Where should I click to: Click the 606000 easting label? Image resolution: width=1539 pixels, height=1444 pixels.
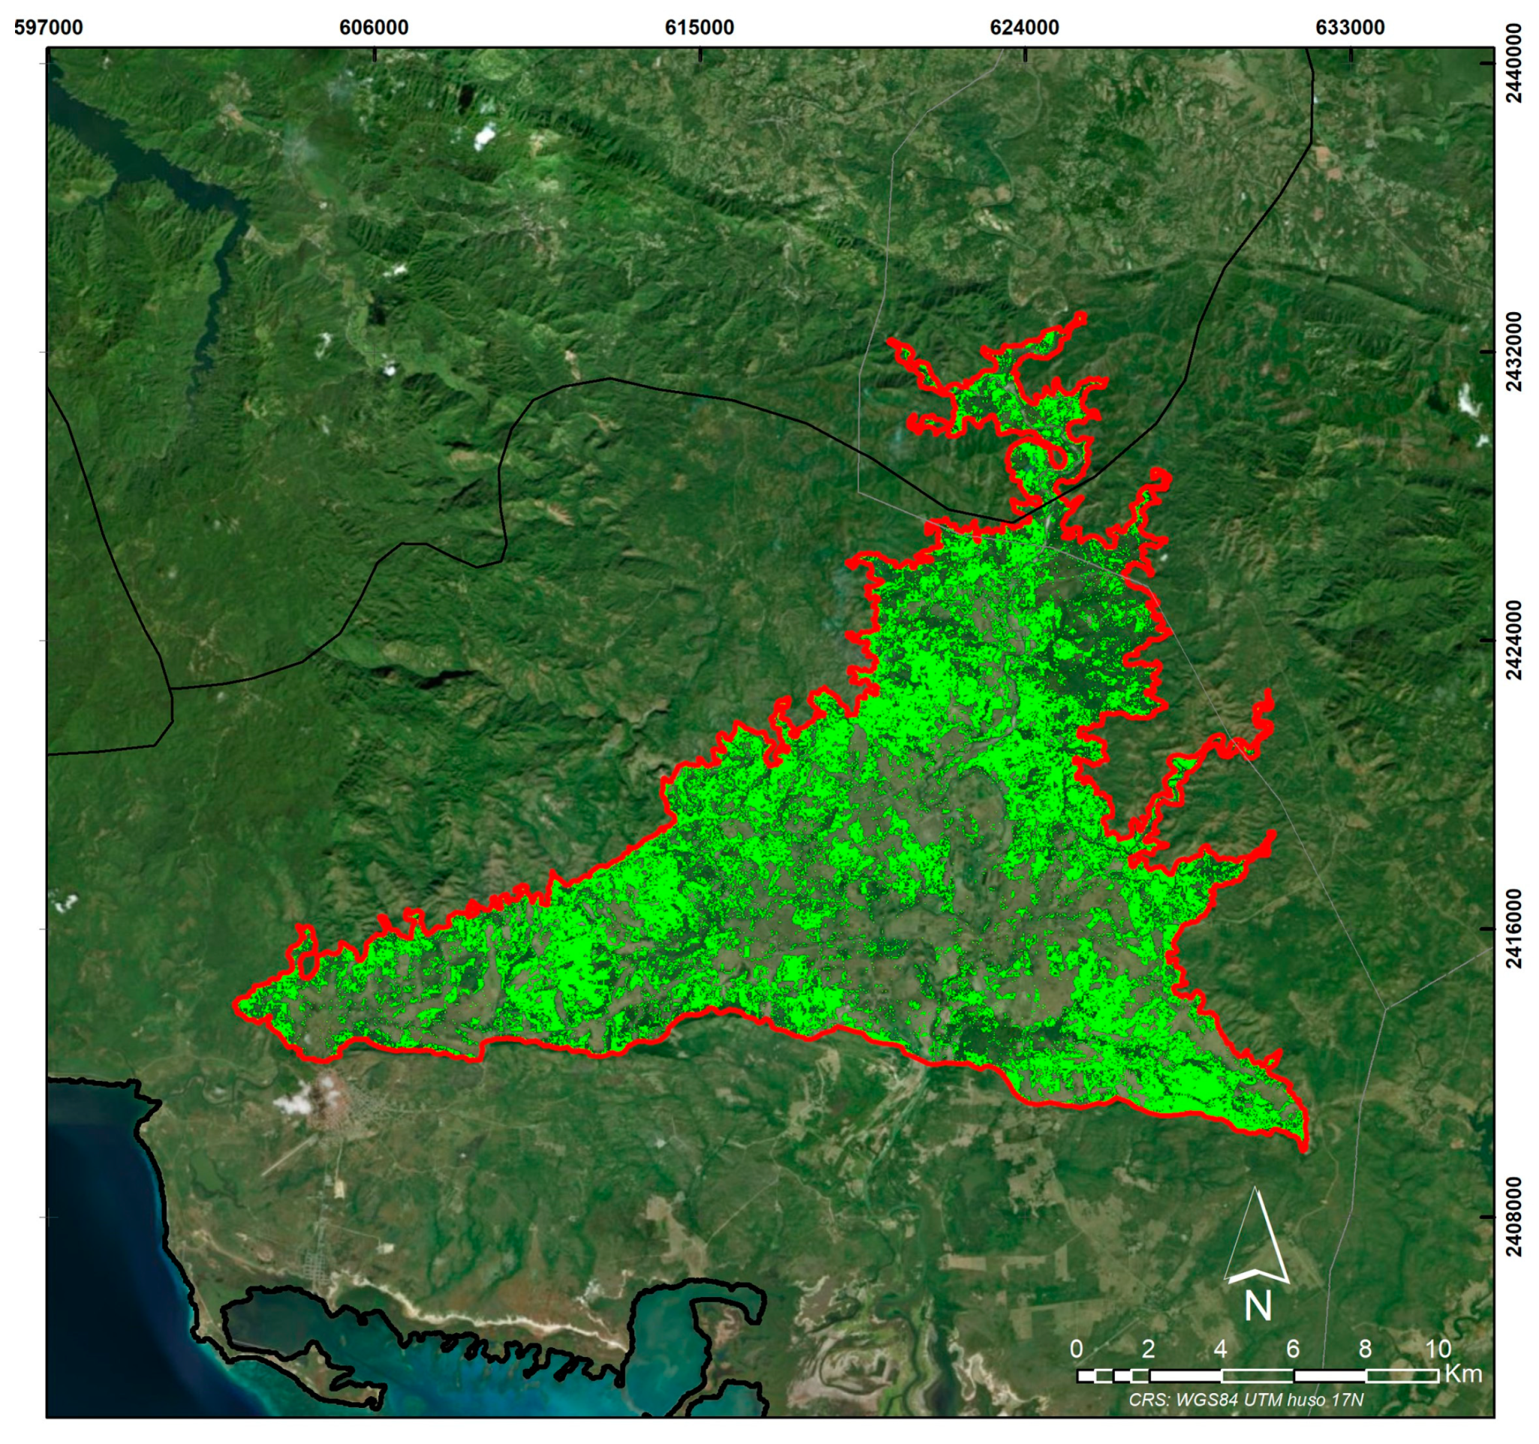coord(374,27)
